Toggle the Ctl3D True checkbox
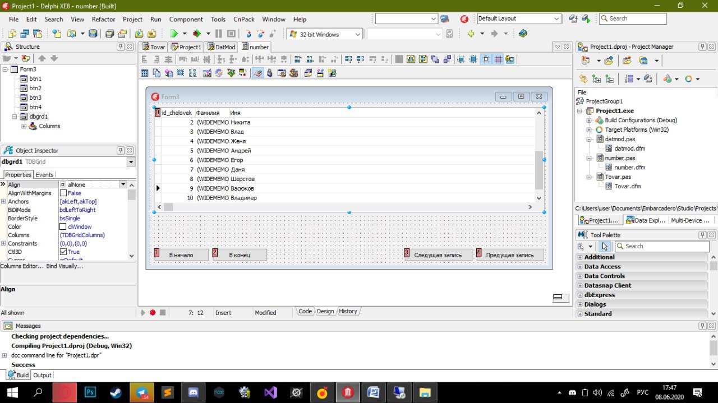 coord(63,252)
